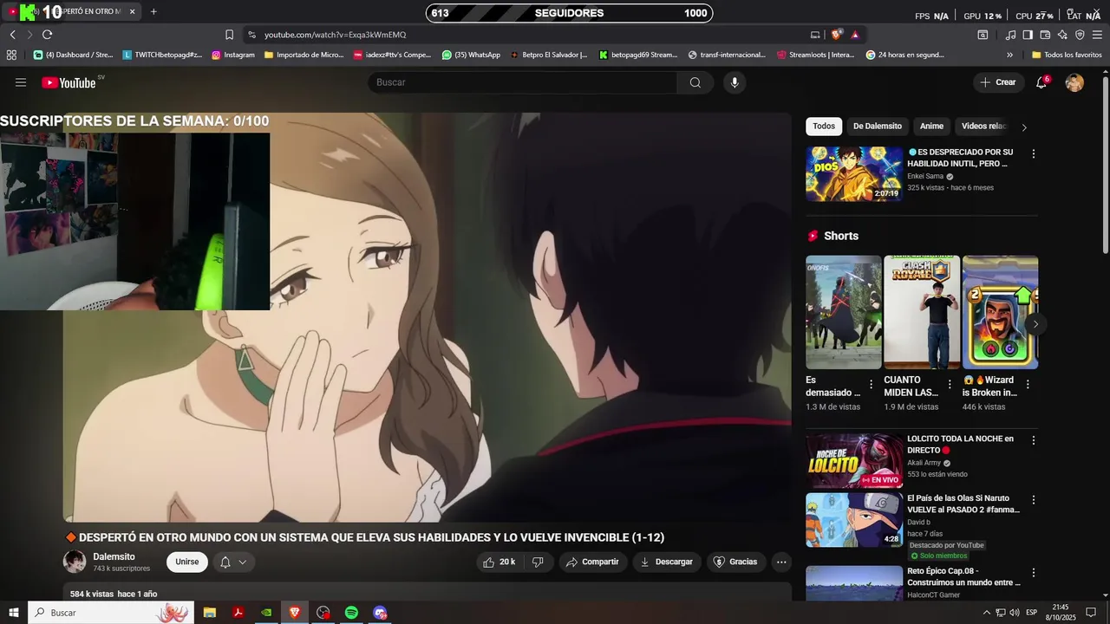Open the Dalemsito channel name link
The image size is (1110, 624).
click(114, 556)
